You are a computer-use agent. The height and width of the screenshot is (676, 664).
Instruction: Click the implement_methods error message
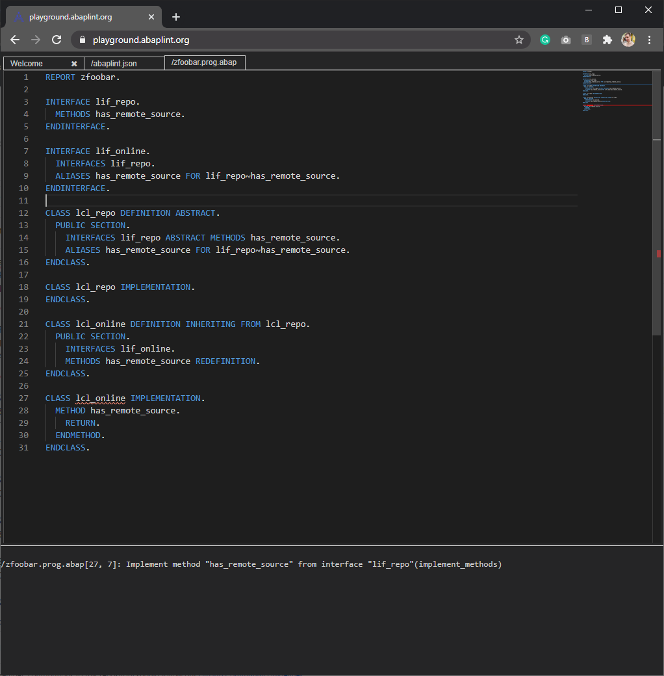coord(251,564)
